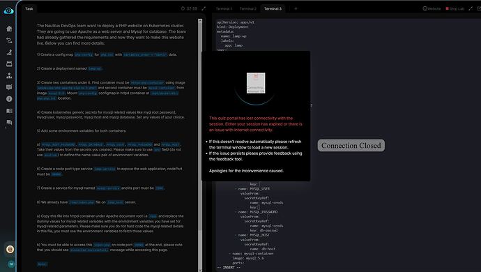Open the leaderboard star icon in sidebar

9,75
